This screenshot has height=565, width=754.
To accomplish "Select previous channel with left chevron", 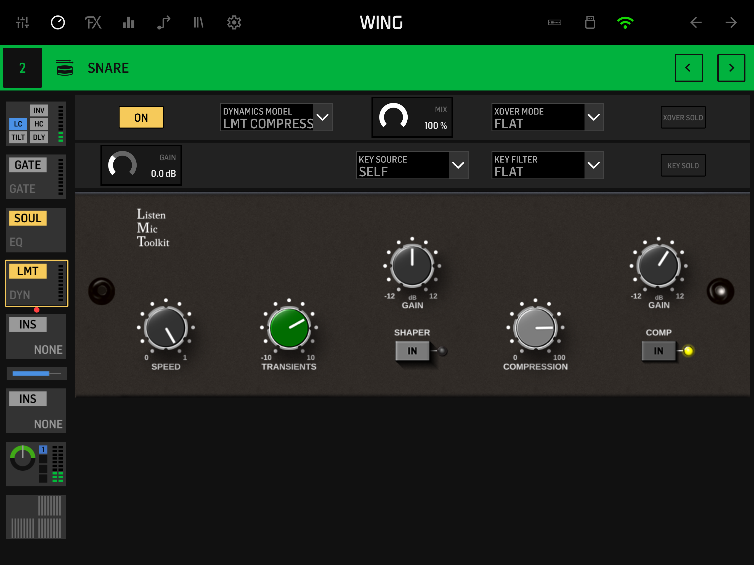I will (689, 68).
